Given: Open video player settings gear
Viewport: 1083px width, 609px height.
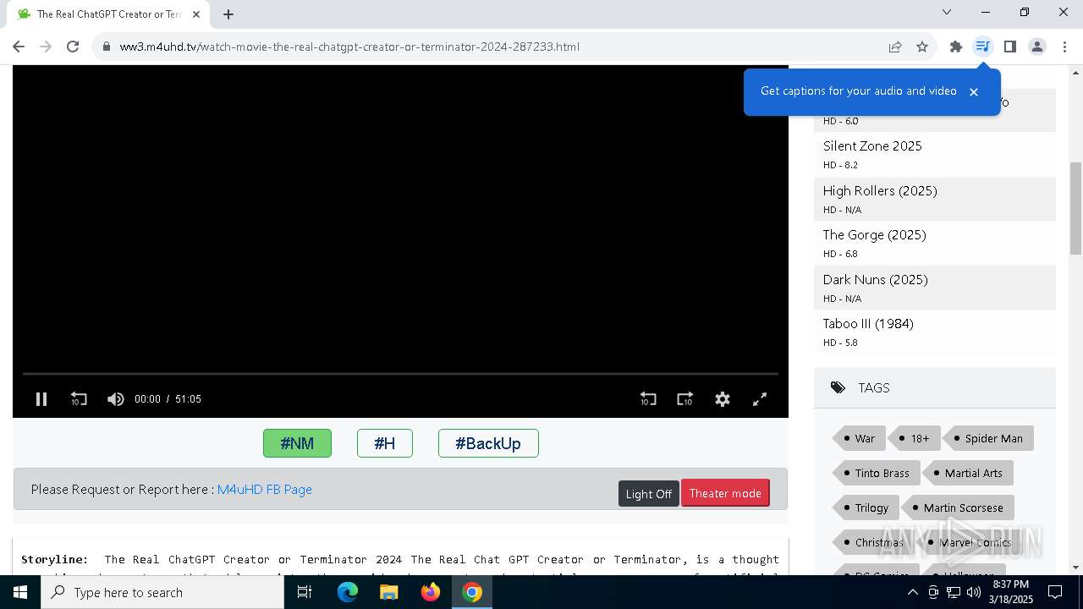Looking at the screenshot, I should [723, 399].
